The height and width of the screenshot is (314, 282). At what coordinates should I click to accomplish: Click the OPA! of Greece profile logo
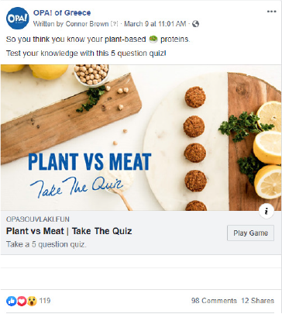18,18
